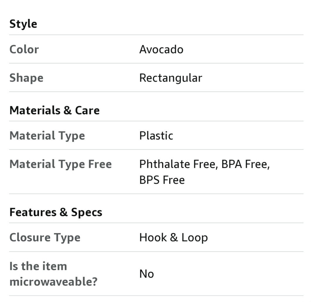Image resolution: width=311 pixels, height=302 pixels.
Task: Click the Materials & Care heading
Action: click(55, 110)
